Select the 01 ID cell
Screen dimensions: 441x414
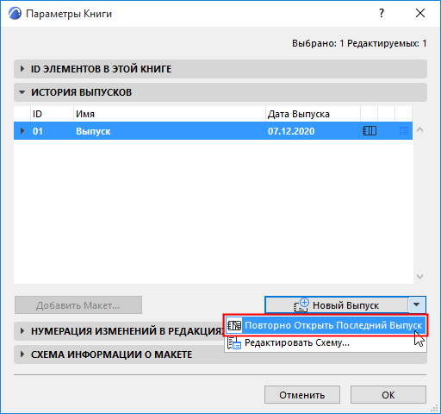[38, 131]
